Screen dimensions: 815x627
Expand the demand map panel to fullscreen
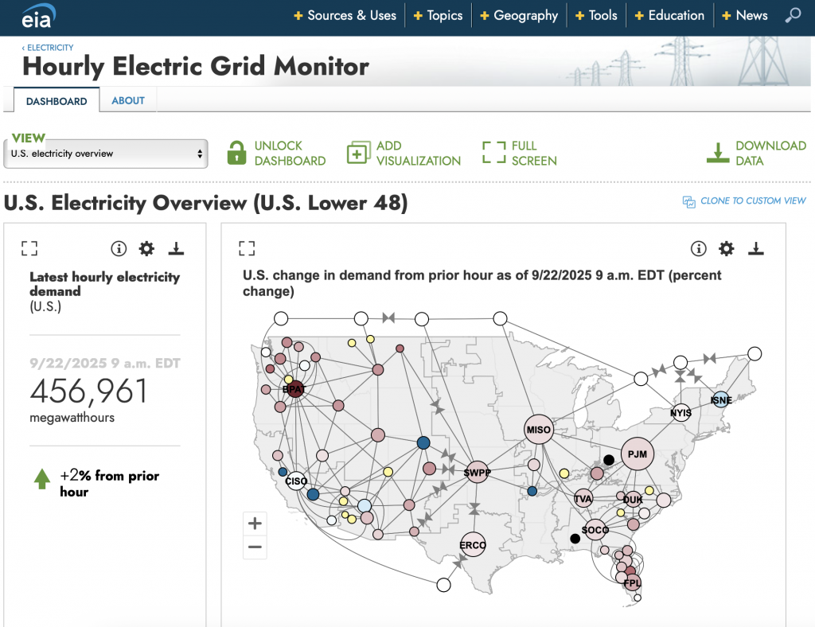(247, 249)
